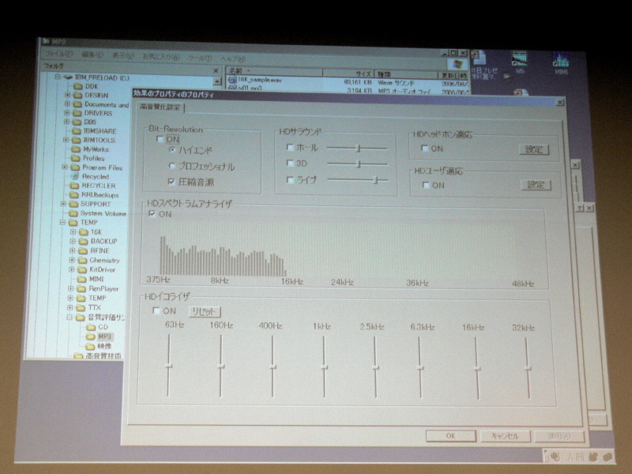The image size is (632, 474).
Task: Select the プロフェッショナル radio button
Action: [172, 166]
